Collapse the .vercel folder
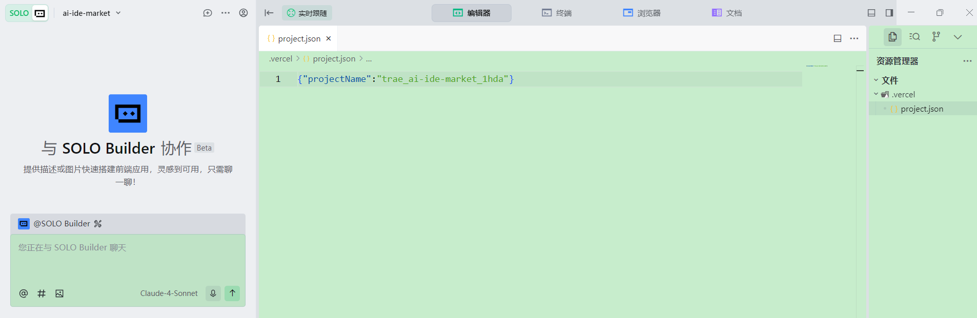The height and width of the screenshot is (318, 977). (x=894, y=95)
